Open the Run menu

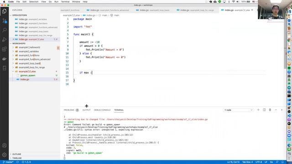56,2
